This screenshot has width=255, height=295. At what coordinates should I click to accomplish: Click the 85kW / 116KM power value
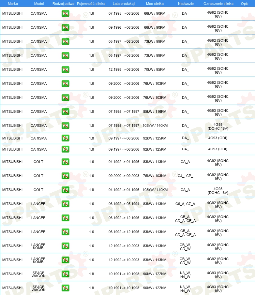tap(155, 111)
